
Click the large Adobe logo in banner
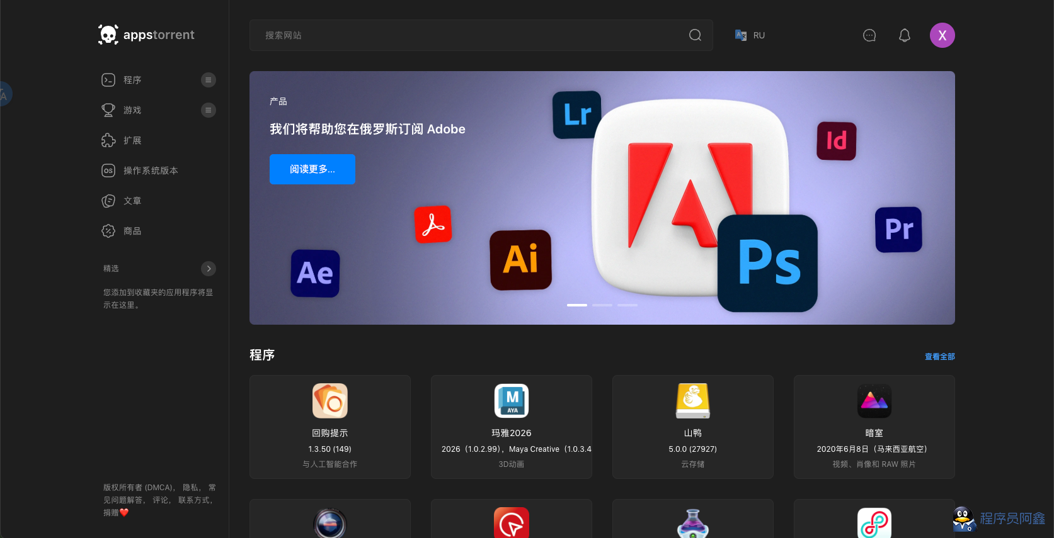pyautogui.click(x=690, y=196)
